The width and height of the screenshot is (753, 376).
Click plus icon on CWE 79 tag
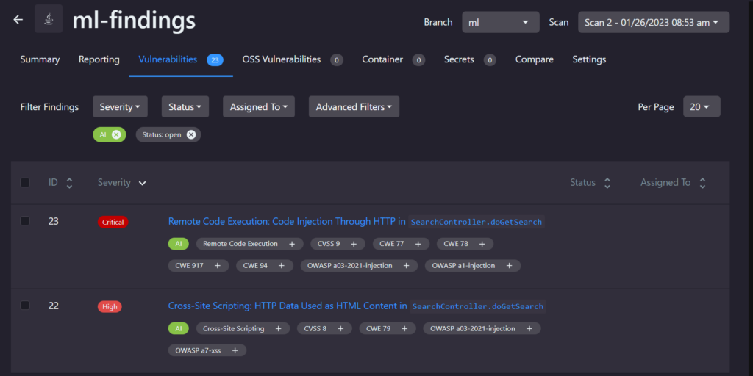pos(405,328)
